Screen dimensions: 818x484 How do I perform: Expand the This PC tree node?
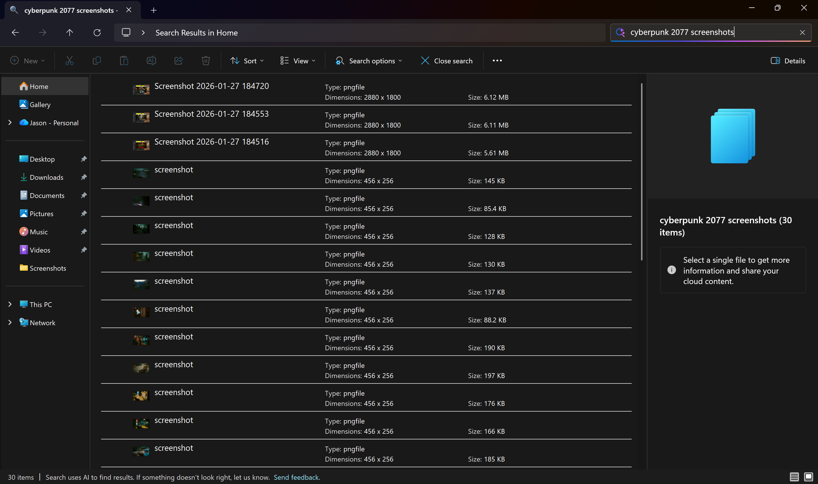coord(10,304)
